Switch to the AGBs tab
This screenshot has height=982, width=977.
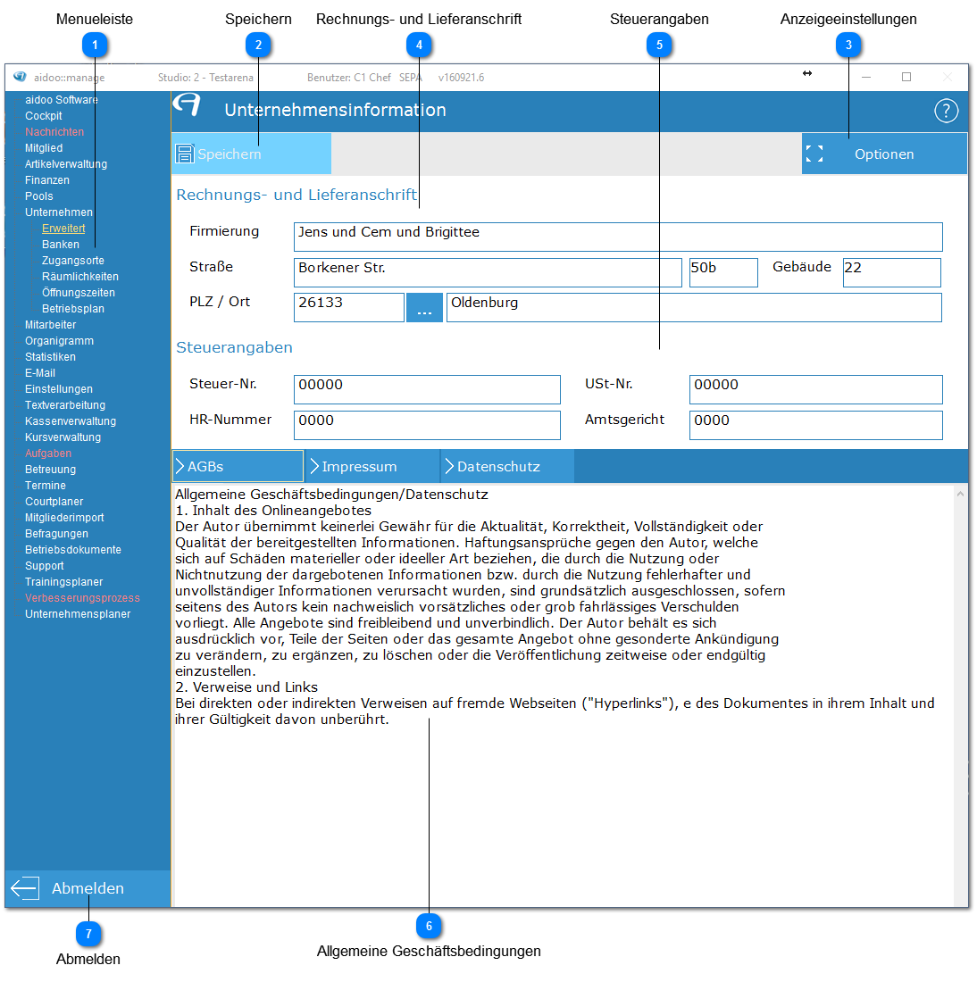[238, 467]
